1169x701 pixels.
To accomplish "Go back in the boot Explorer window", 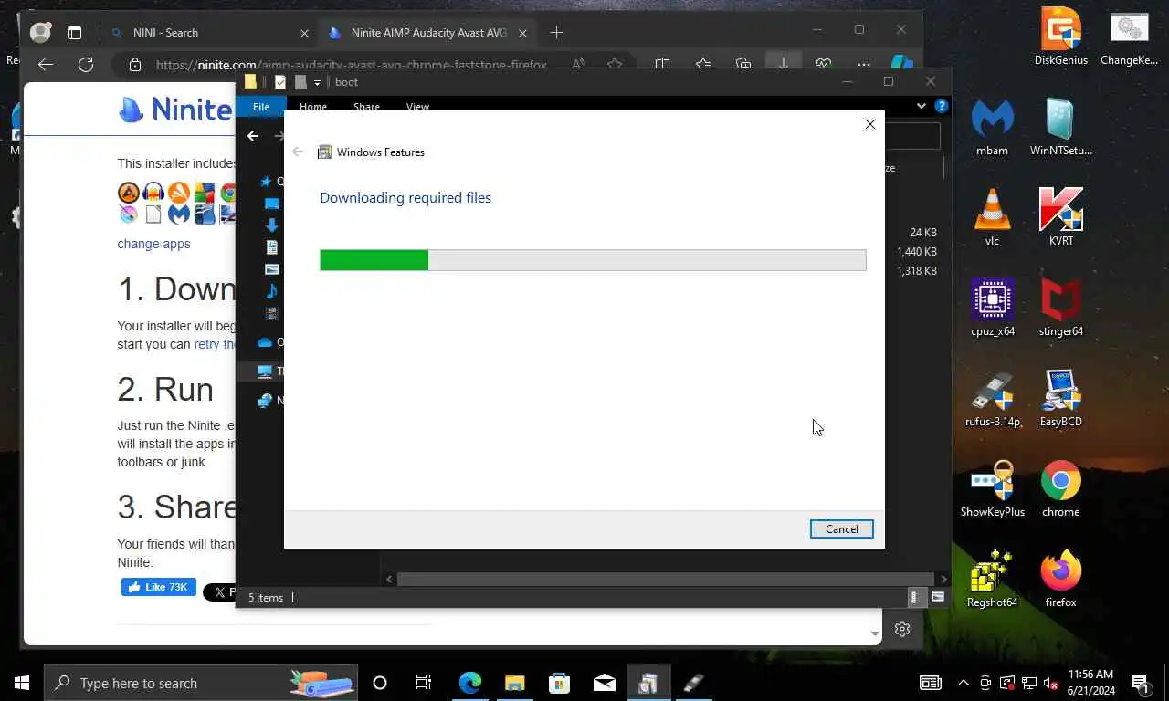I will pyautogui.click(x=253, y=136).
